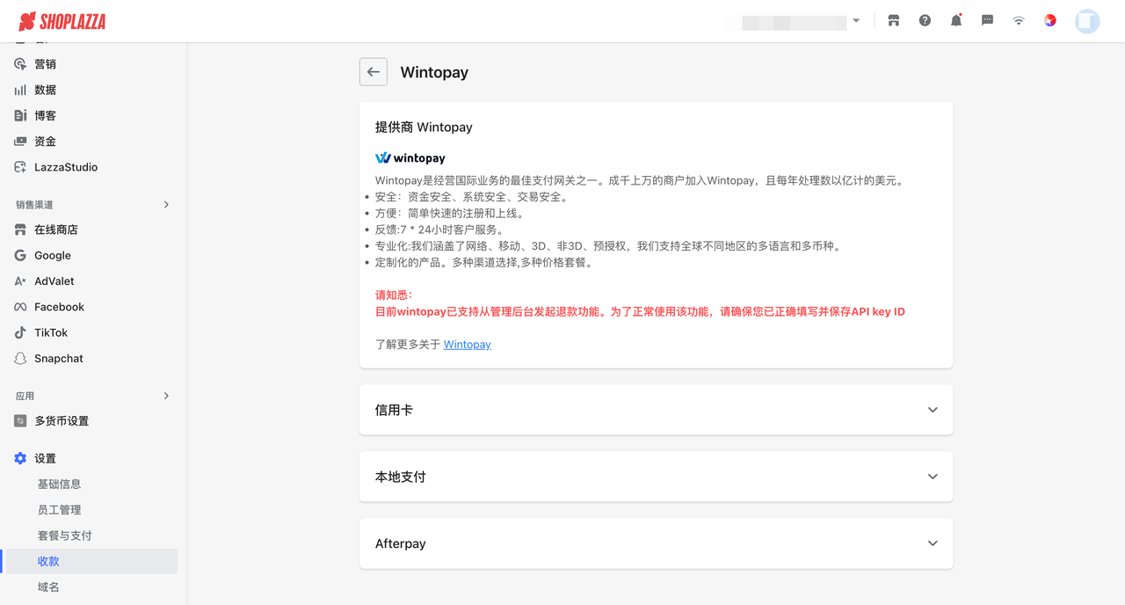Click the multi-currency (多货币设置) app icon
Image resolution: width=1125 pixels, height=605 pixels.
tap(20, 421)
